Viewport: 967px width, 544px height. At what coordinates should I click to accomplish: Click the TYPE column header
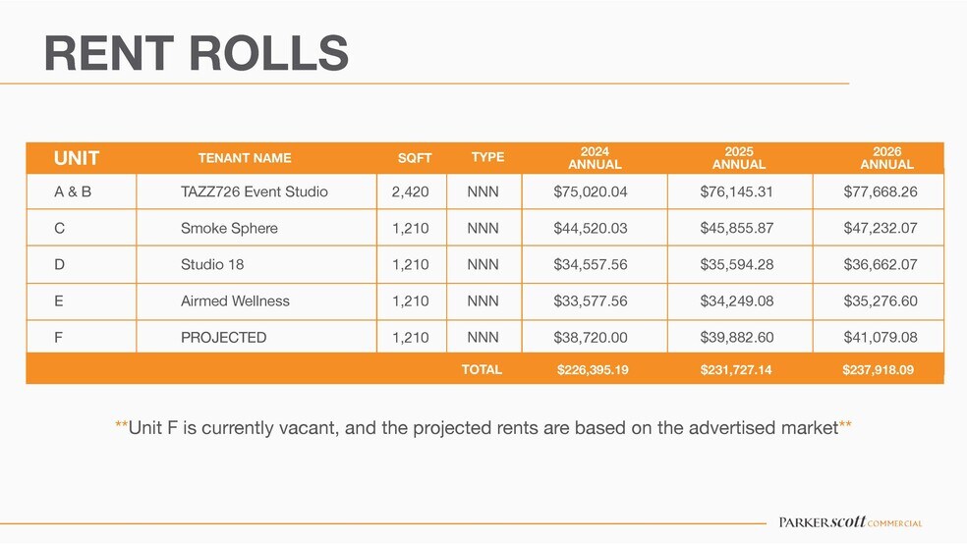[x=487, y=157]
